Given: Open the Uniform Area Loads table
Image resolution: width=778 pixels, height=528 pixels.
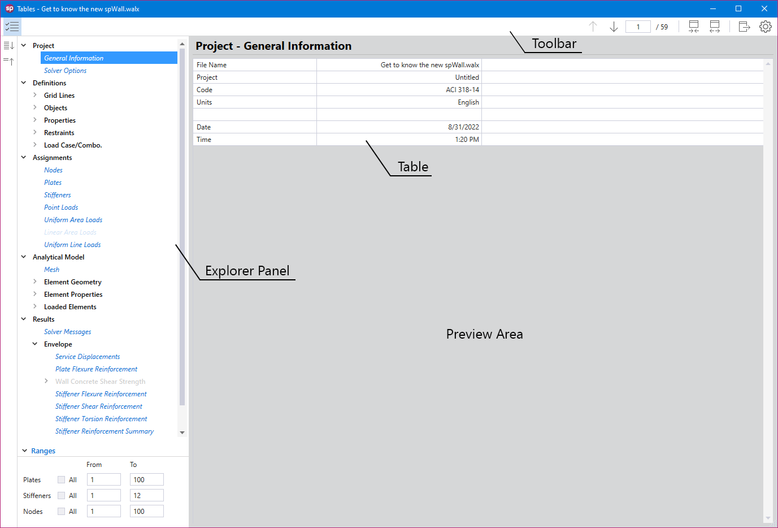Looking at the screenshot, I should [73, 220].
